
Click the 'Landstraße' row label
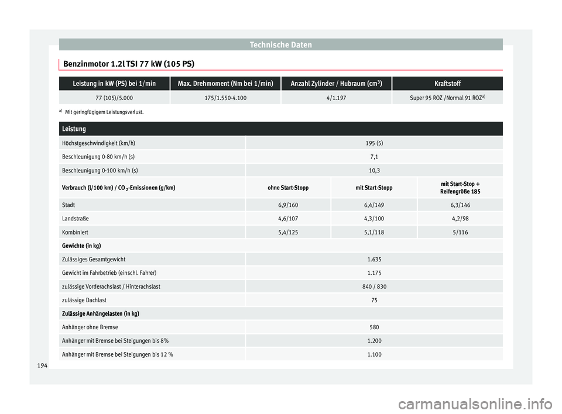pos(76,219)
